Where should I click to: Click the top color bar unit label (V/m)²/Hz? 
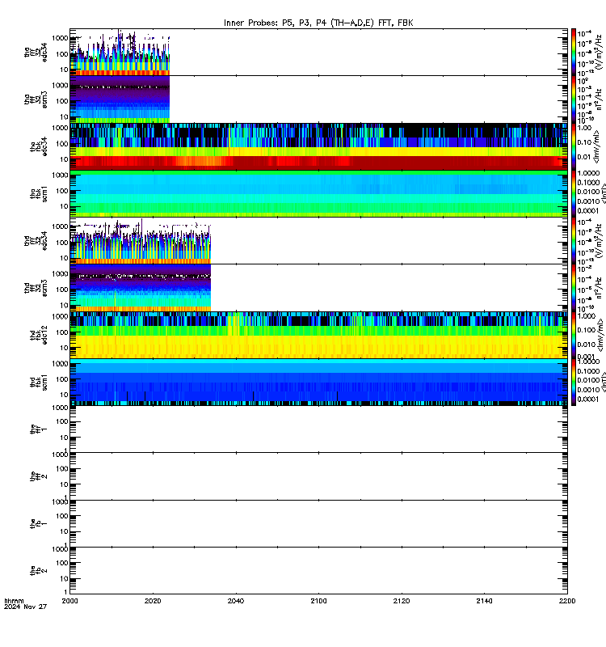(x=599, y=52)
